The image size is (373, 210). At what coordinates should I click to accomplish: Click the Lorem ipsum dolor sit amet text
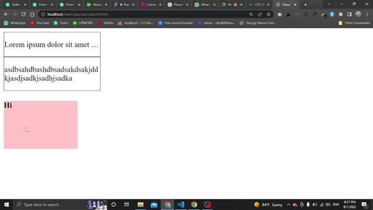(x=51, y=45)
